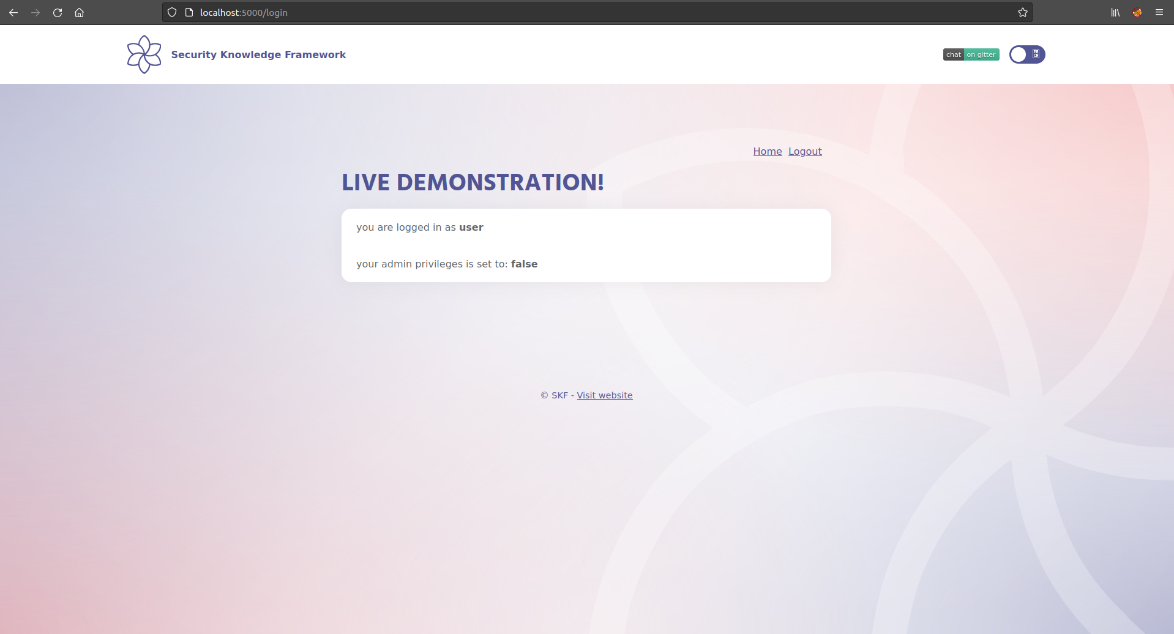Image resolution: width=1174 pixels, height=634 pixels.
Task: Open the browser hamburger menu
Action: tap(1159, 12)
